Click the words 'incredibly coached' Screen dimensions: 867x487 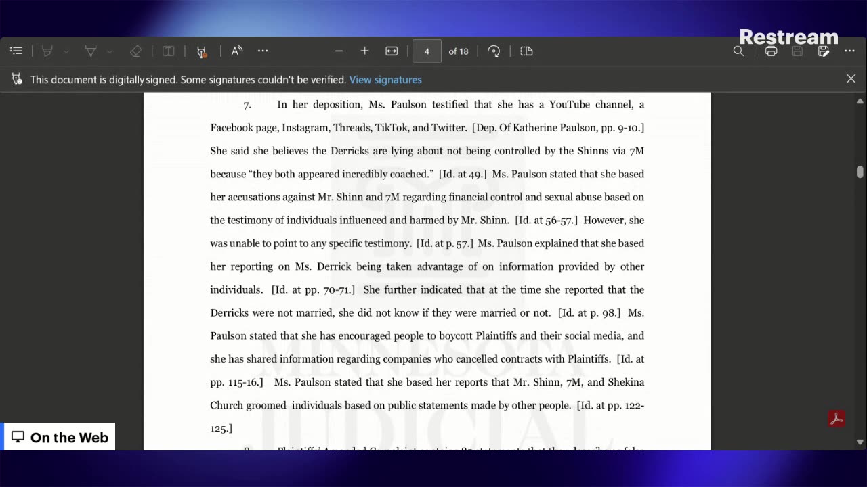pos(385,174)
